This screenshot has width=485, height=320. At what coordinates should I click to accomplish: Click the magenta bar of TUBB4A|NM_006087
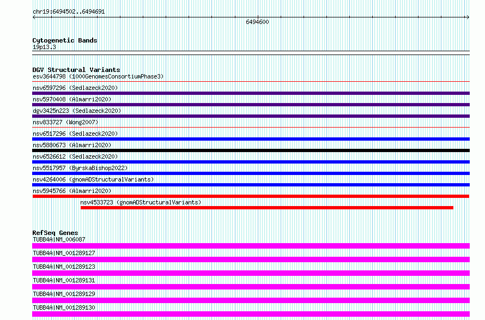[251, 246]
